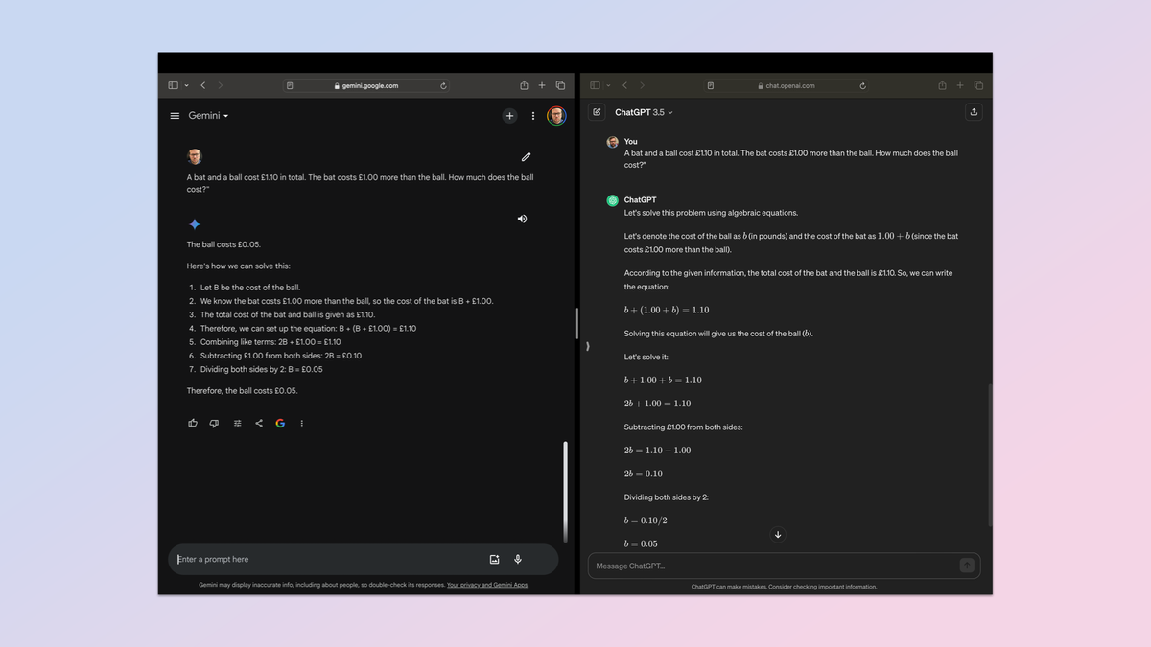The width and height of the screenshot is (1151, 647).
Task: Open Gemini's top-right three-dot menu
Action: click(x=533, y=115)
